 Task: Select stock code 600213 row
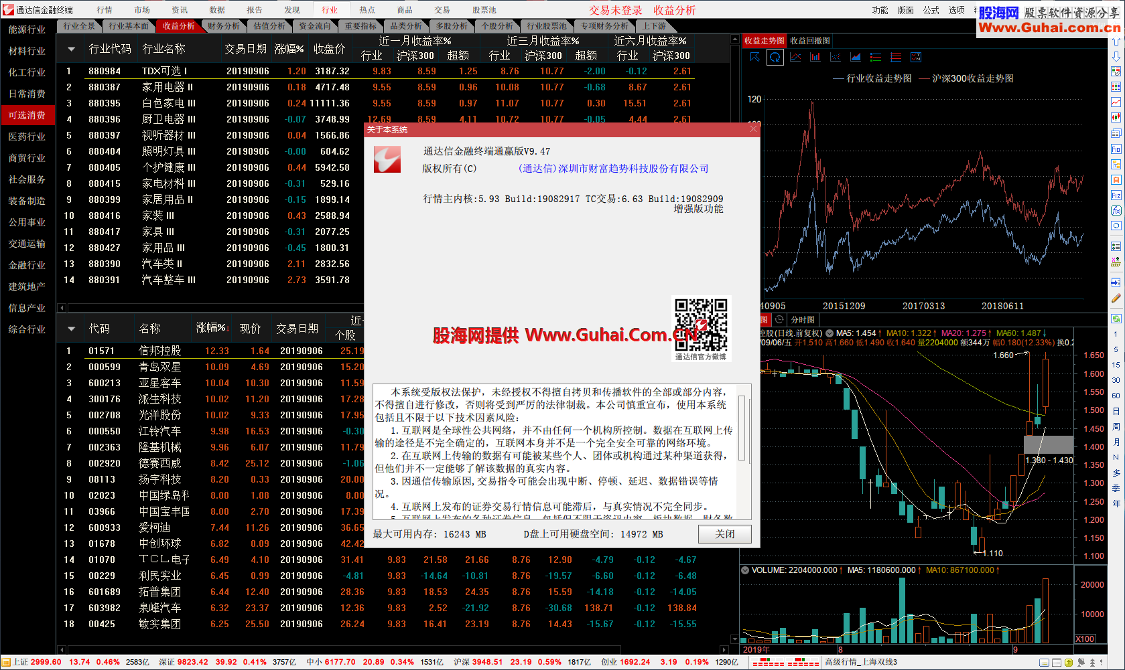(211, 383)
